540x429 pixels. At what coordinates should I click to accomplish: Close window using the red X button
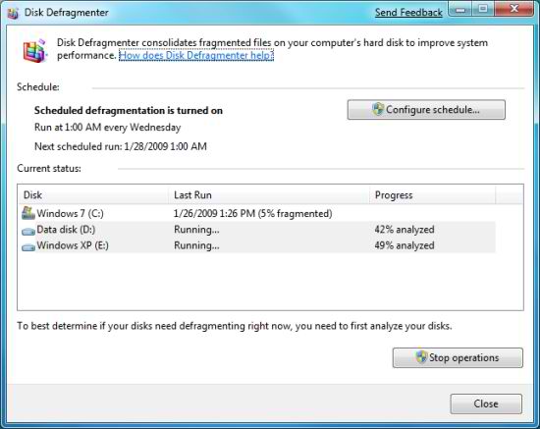pos(514,9)
